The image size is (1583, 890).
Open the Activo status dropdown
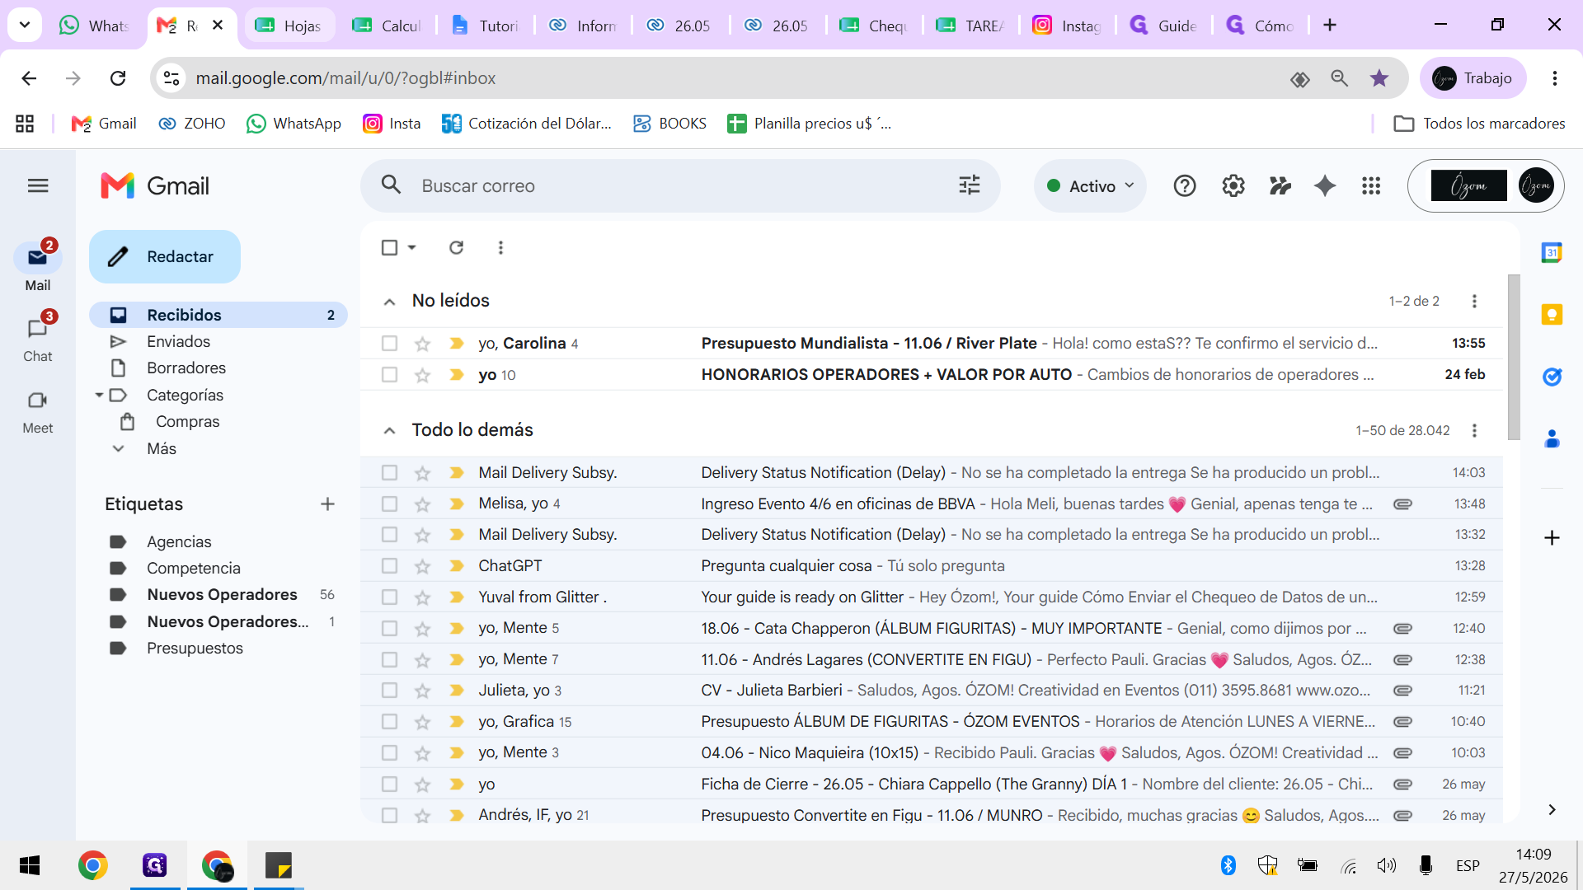(x=1089, y=186)
